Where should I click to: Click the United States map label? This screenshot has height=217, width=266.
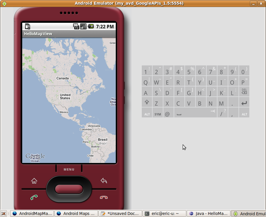pyautogui.click(x=65, y=96)
